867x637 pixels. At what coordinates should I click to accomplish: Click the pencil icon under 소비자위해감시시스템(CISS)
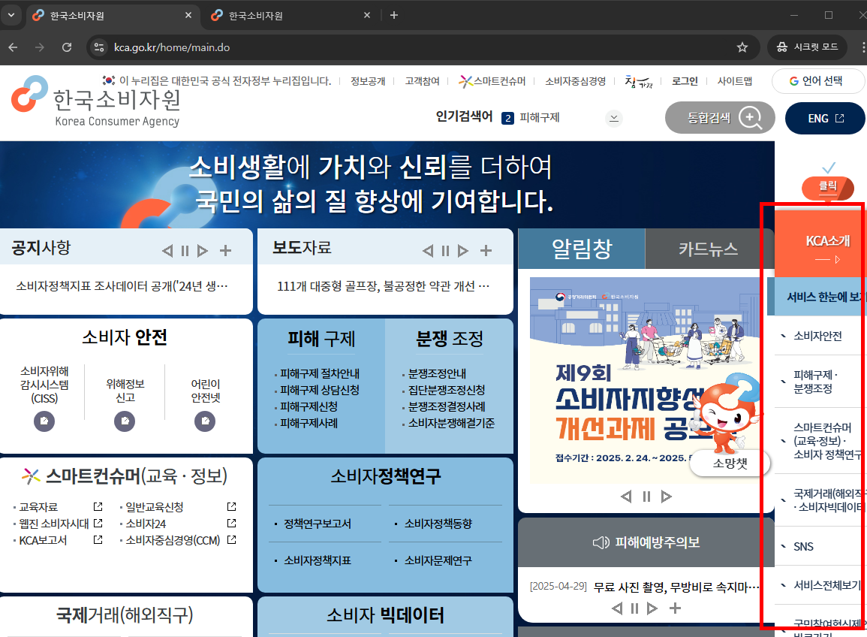pyautogui.click(x=44, y=421)
